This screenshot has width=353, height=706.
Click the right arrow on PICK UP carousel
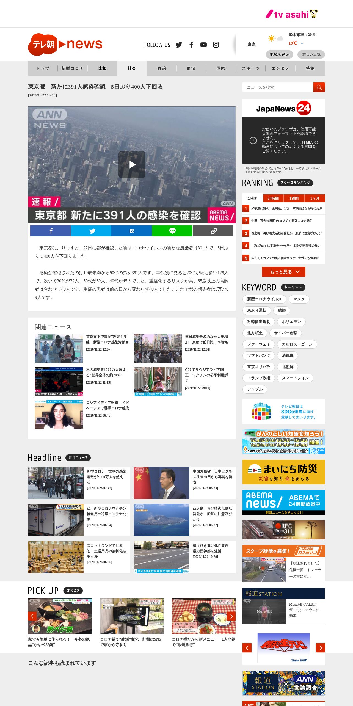tap(231, 616)
